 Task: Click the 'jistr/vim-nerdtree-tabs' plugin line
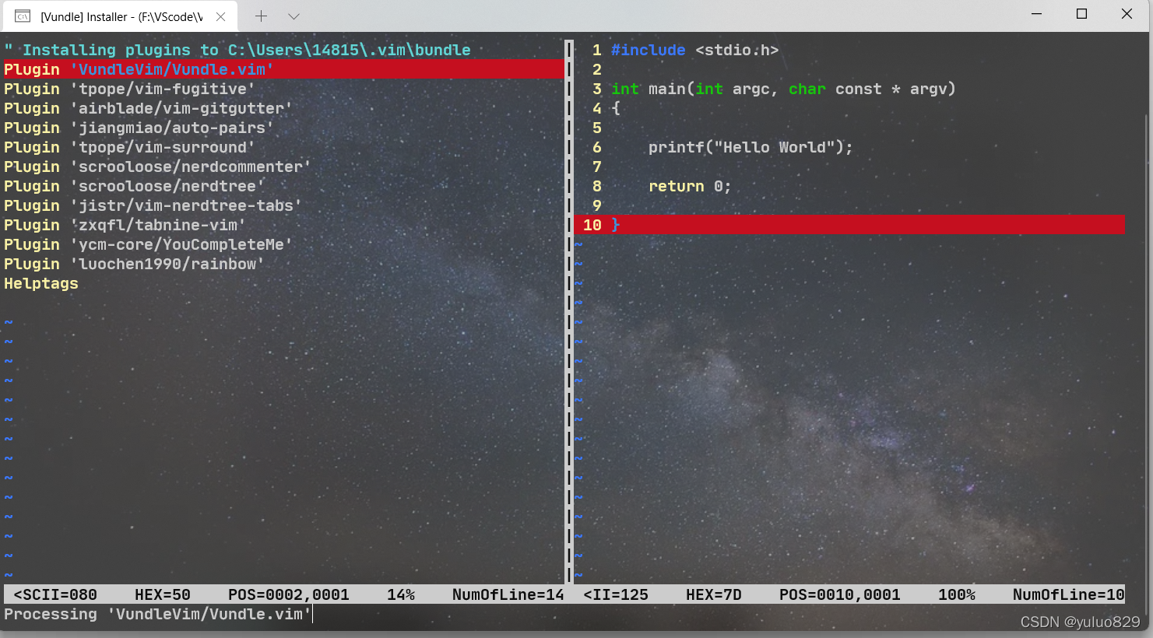pos(153,205)
